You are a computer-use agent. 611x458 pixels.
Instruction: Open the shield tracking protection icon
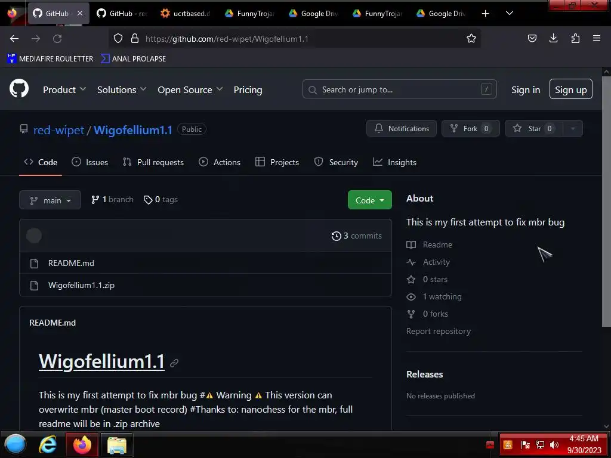118,39
